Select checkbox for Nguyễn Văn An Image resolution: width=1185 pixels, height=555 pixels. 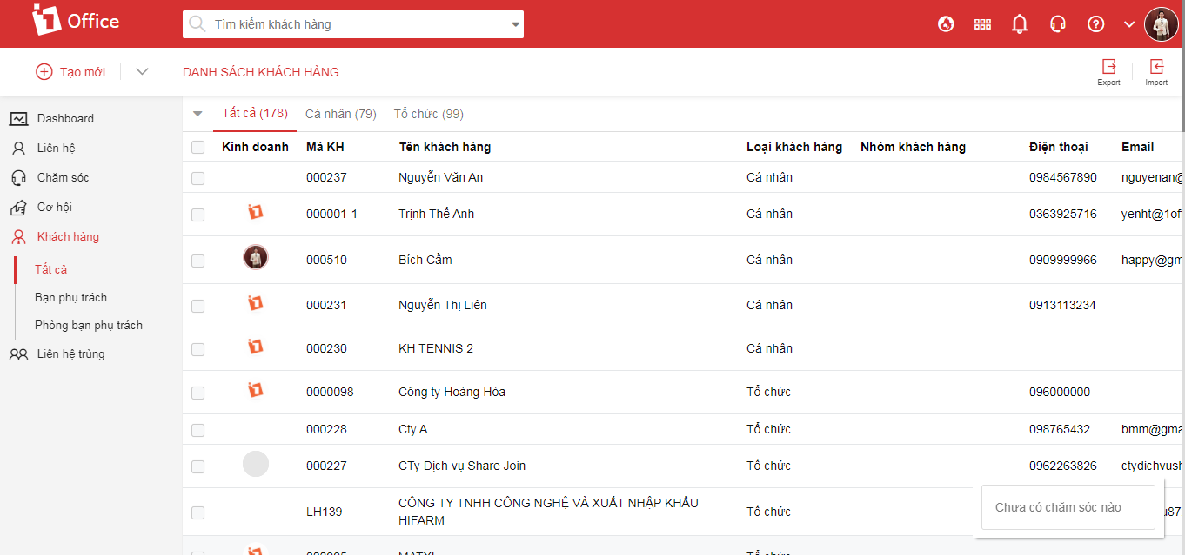tap(198, 178)
